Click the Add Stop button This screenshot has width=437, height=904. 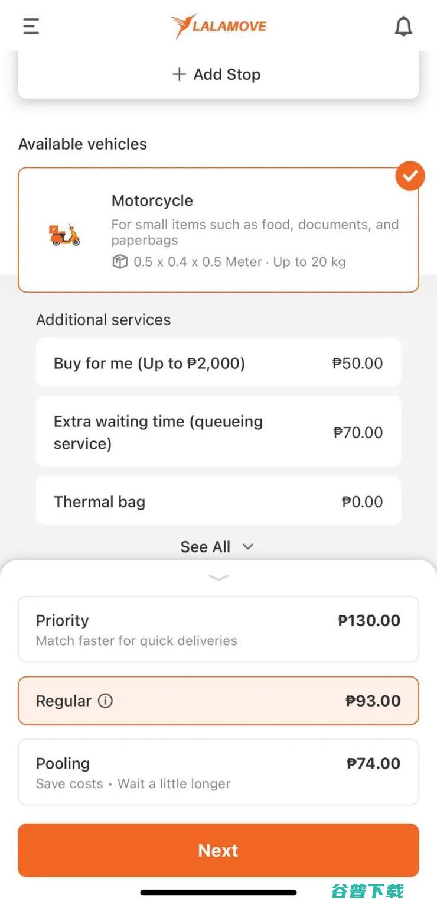[218, 74]
